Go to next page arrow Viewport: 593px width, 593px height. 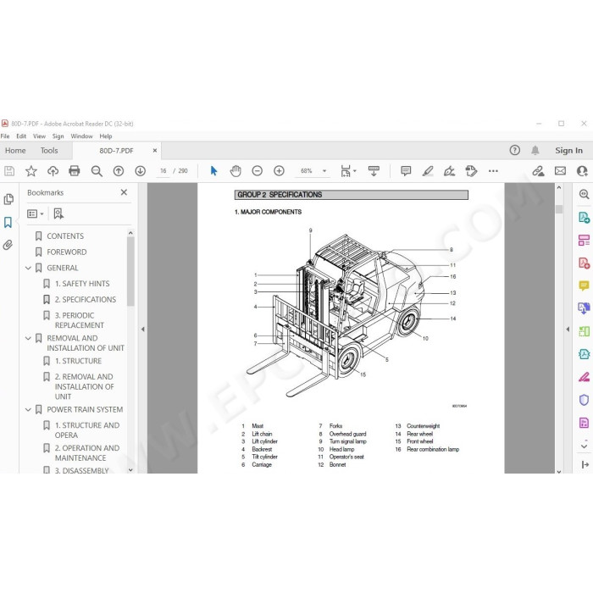pyautogui.click(x=141, y=171)
